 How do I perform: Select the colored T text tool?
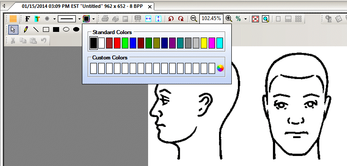click(37, 19)
